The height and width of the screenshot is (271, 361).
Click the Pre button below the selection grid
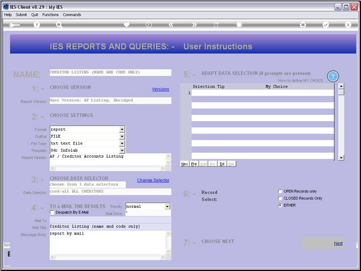click(x=194, y=164)
